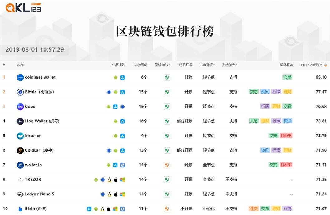Click Windows icon in TREZOR row
Image resolution: width=330 pixels, height=215 pixels.
coord(122,180)
